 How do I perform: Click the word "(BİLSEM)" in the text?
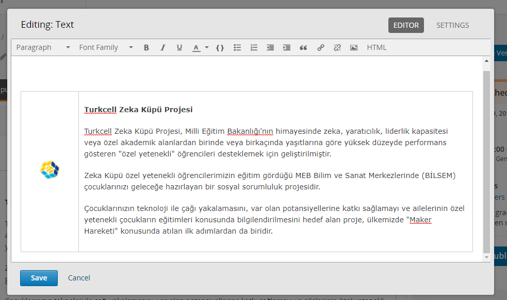pyautogui.click(x=438, y=175)
